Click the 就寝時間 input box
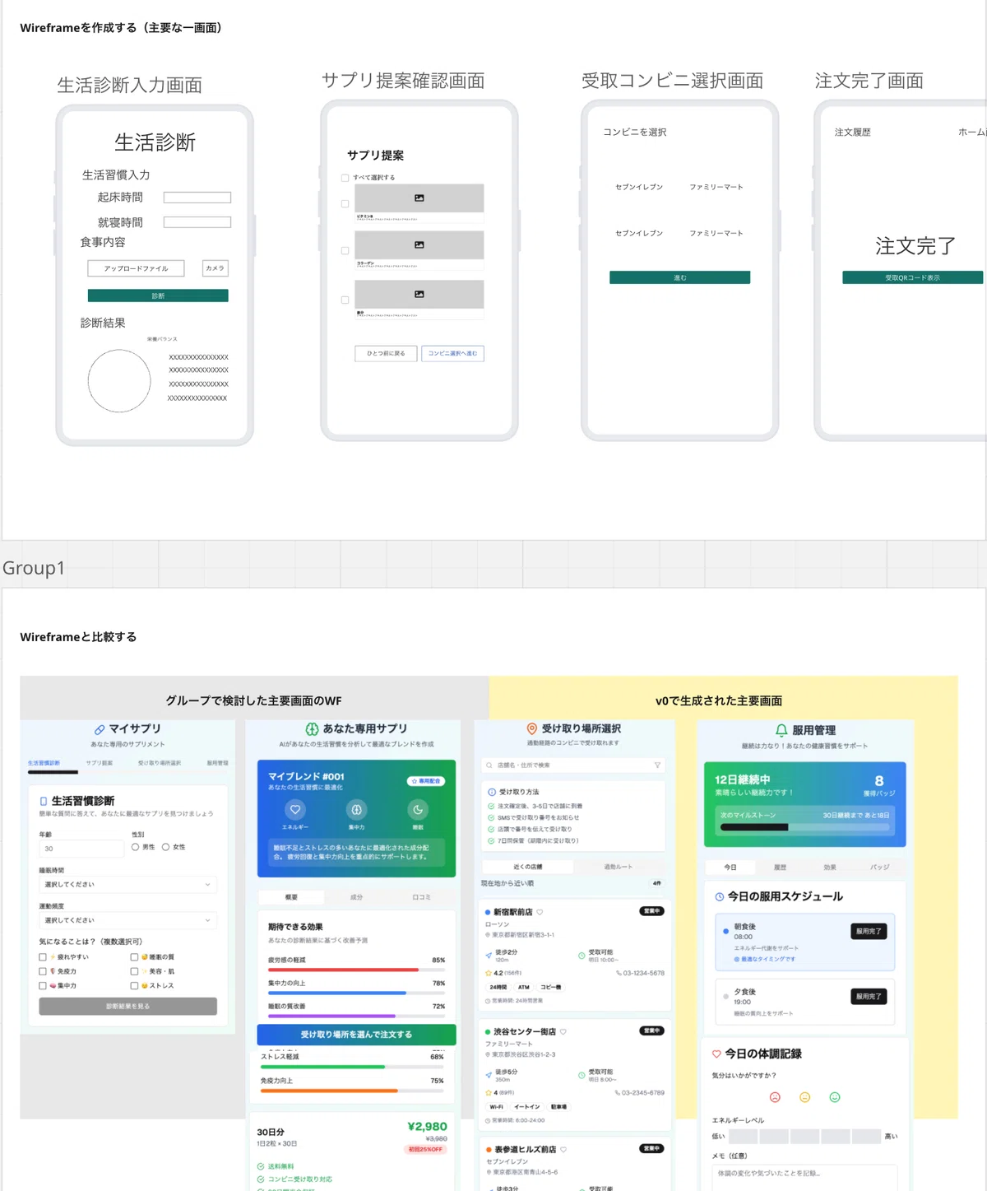Screen dimensions: 987x1191 click(x=197, y=222)
